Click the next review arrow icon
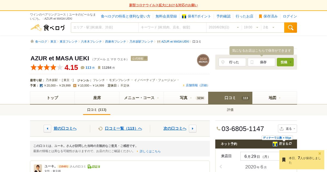This screenshot has width=327, height=172. (x=193, y=129)
